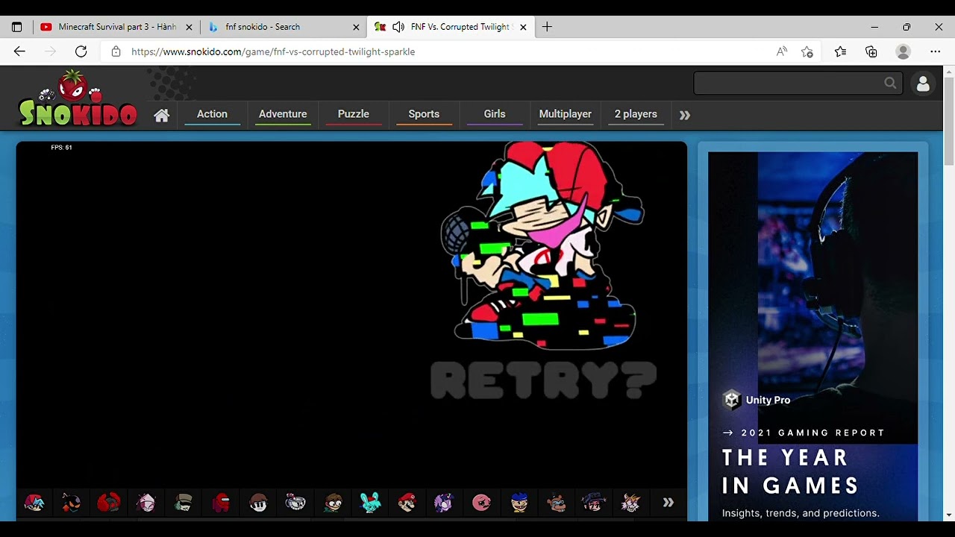Select the blue-cap SMG4 game icon

[x=519, y=503]
